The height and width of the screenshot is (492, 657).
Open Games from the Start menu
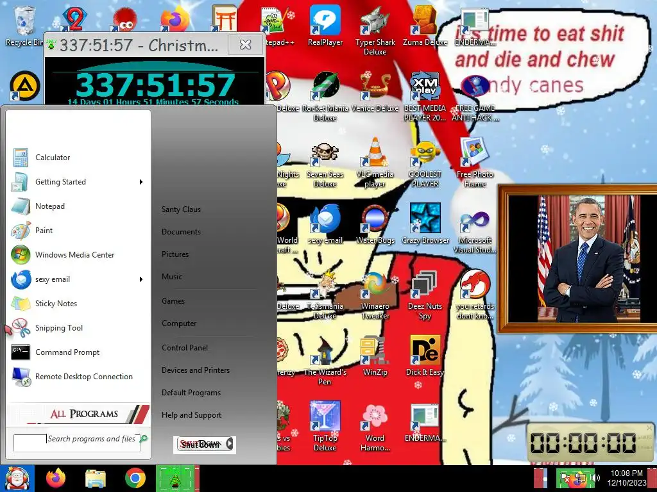point(173,301)
